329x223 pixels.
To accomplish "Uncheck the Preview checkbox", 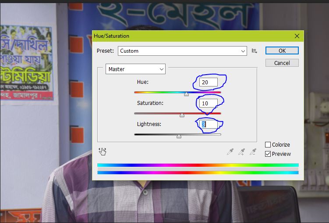I will coord(268,154).
